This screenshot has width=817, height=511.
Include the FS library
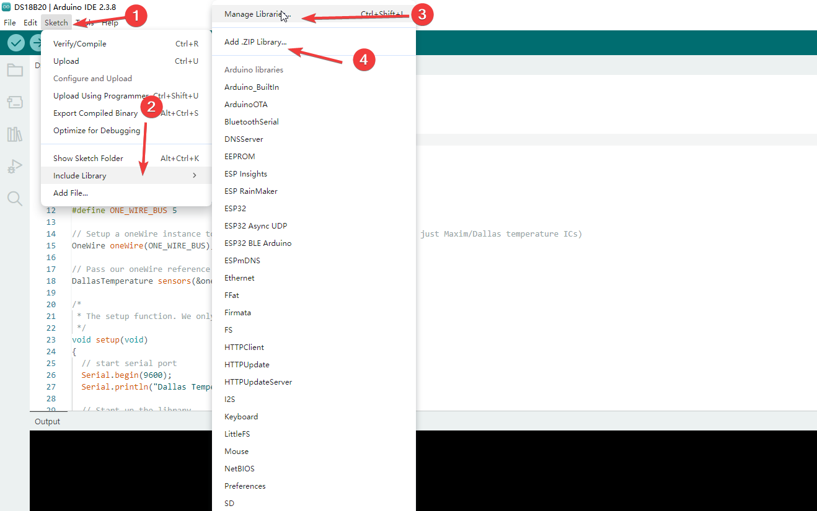[x=314, y=330]
